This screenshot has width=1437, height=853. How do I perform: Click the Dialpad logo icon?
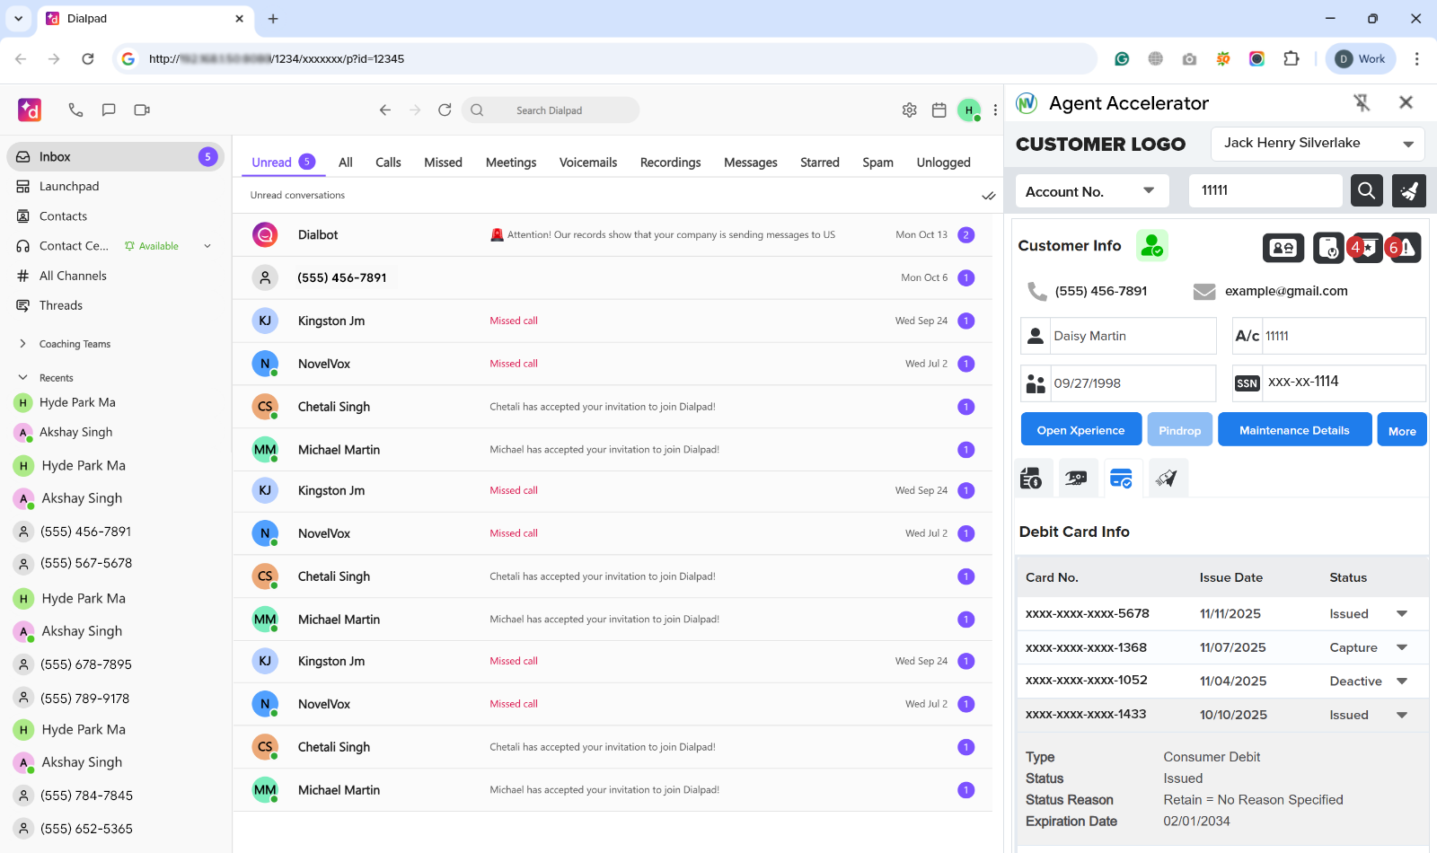pyautogui.click(x=30, y=110)
